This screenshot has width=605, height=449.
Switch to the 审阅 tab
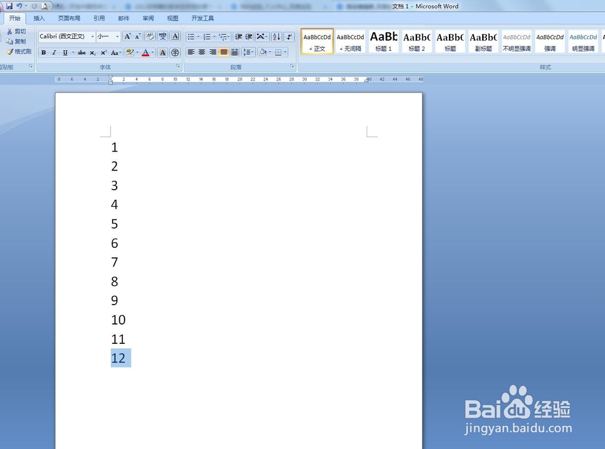[x=148, y=18]
